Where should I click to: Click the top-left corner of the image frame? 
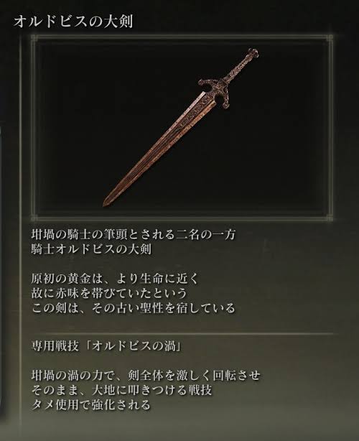tap(34, 38)
